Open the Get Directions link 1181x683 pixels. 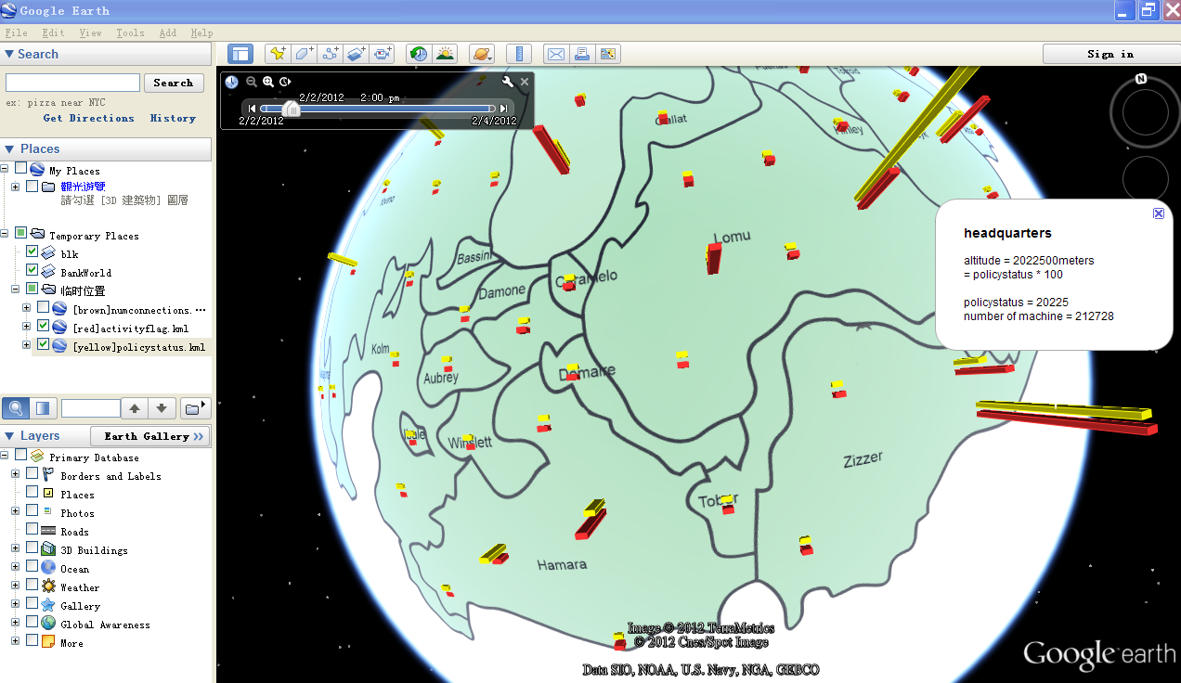click(x=89, y=118)
